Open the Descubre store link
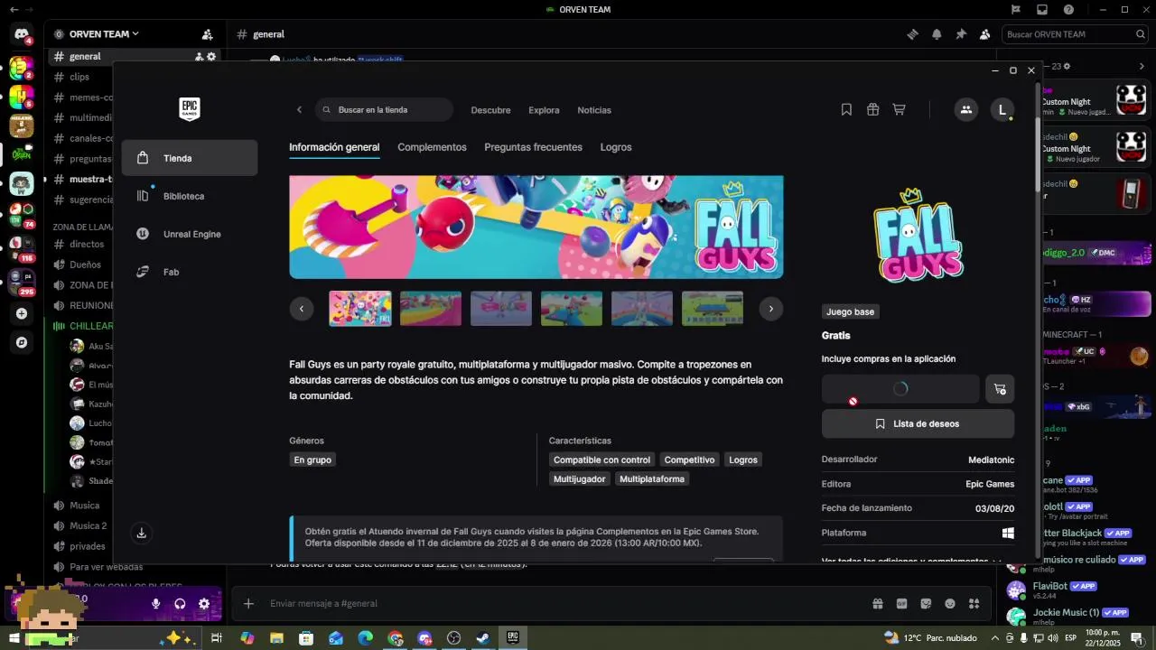This screenshot has height=650, width=1156. (x=490, y=110)
